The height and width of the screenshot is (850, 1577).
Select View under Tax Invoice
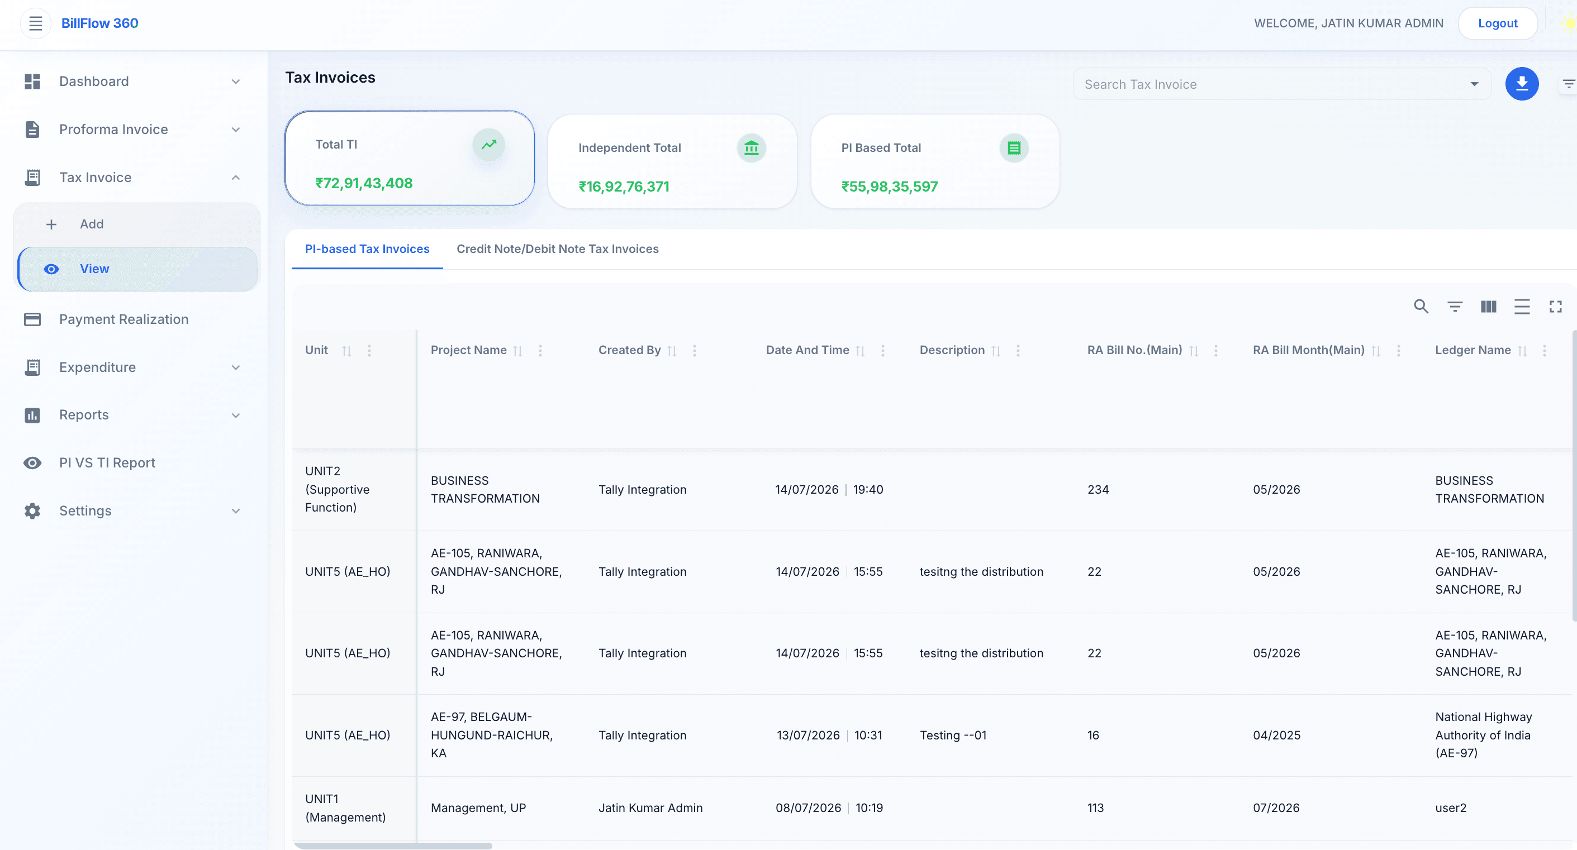tap(137, 269)
